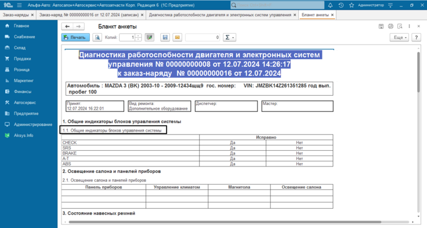Open favorites star icon
Image resolution: width=427 pixels, height=228 pixels.
tap(352, 5)
